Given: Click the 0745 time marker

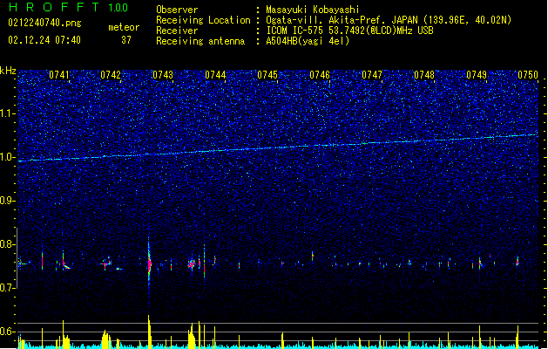Looking at the screenshot, I should pos(267,74).
